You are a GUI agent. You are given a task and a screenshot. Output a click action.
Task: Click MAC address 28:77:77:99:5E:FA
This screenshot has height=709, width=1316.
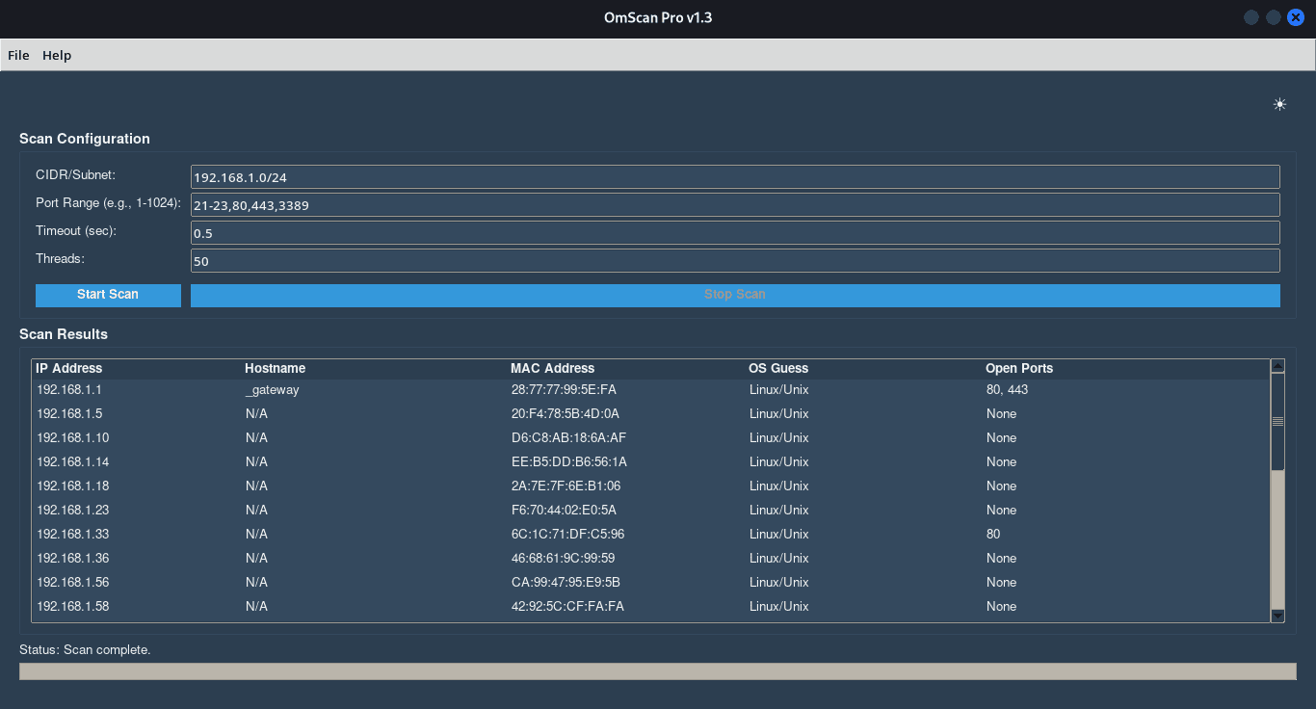(564, 390)
